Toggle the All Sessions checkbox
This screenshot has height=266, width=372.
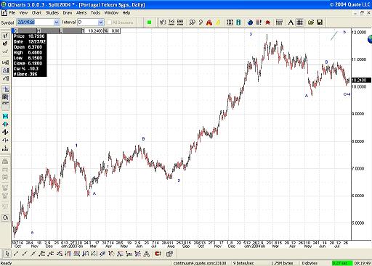coord(109,22)
